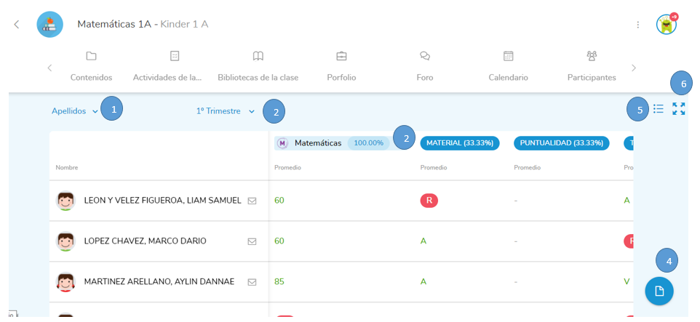
Task: Go to the Participantes tab
Action: pos(592,65)
